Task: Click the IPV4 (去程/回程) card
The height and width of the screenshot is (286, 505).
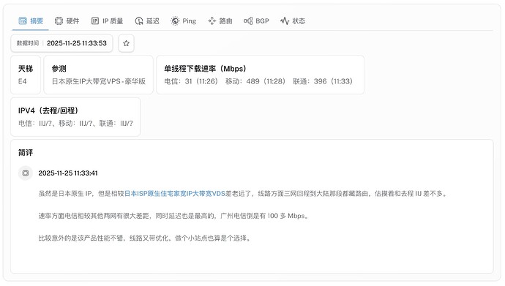Action: (75, 117)
